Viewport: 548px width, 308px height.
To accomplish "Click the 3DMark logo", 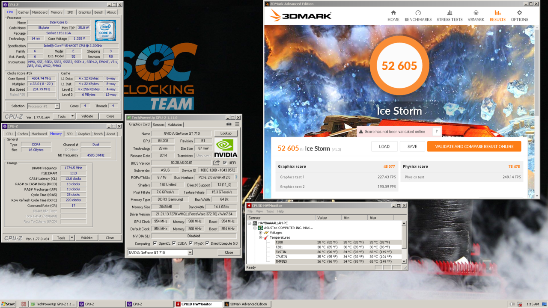I will pos(301,16).
